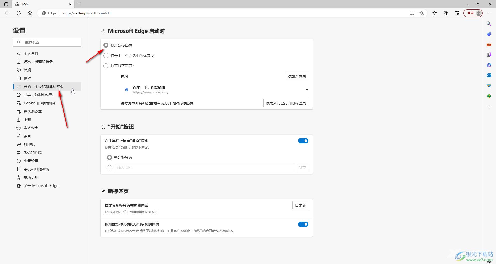Open 重置设置 section
Viewport: 496px width, 264px height.
point(47,161)
